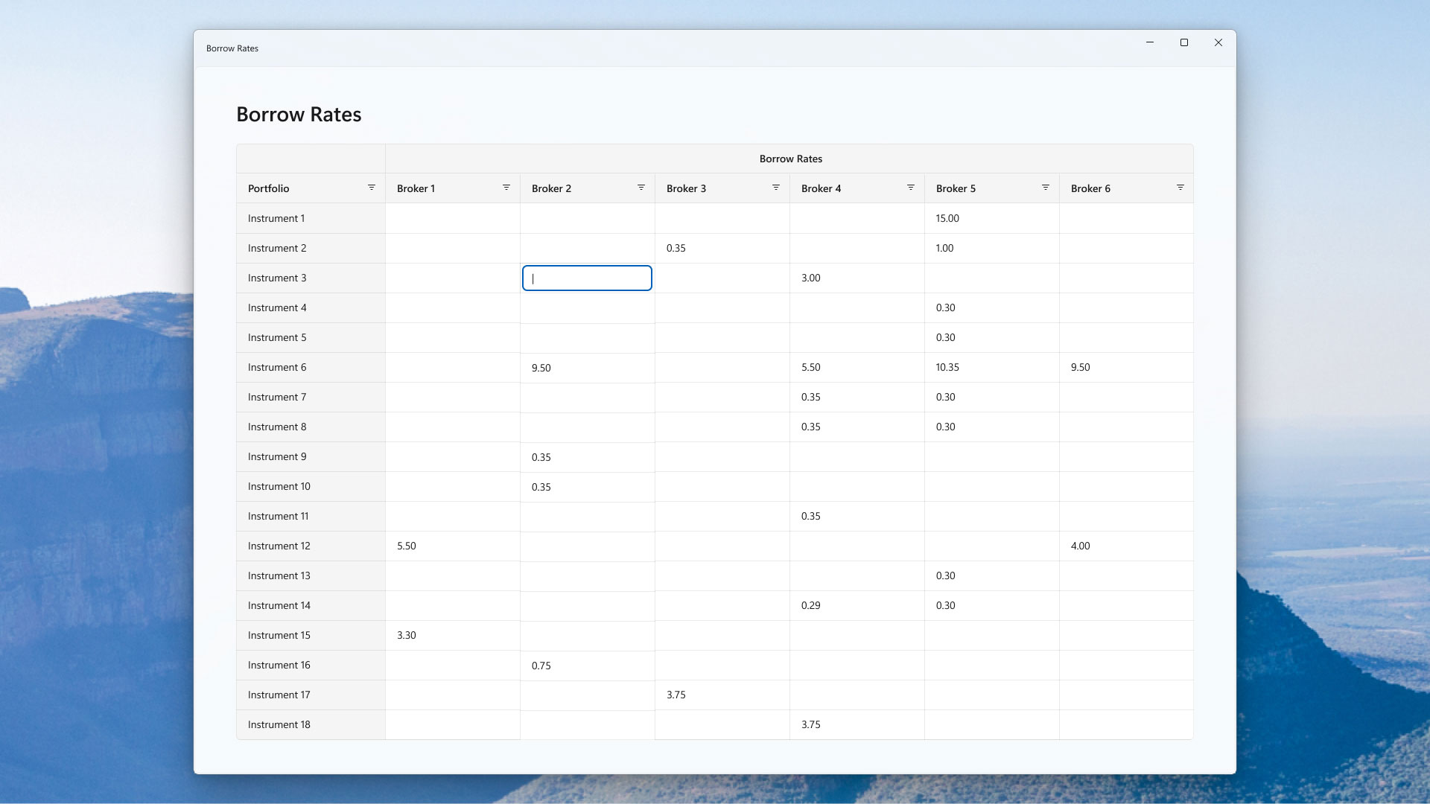Select the 0.75 Broker 2 cell on Instrument 16

point(587,665)
